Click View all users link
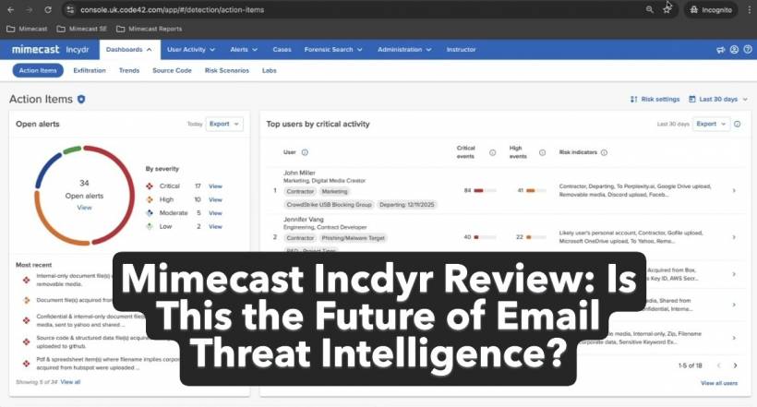Screen dimensions: 757x407 [718, 382]
